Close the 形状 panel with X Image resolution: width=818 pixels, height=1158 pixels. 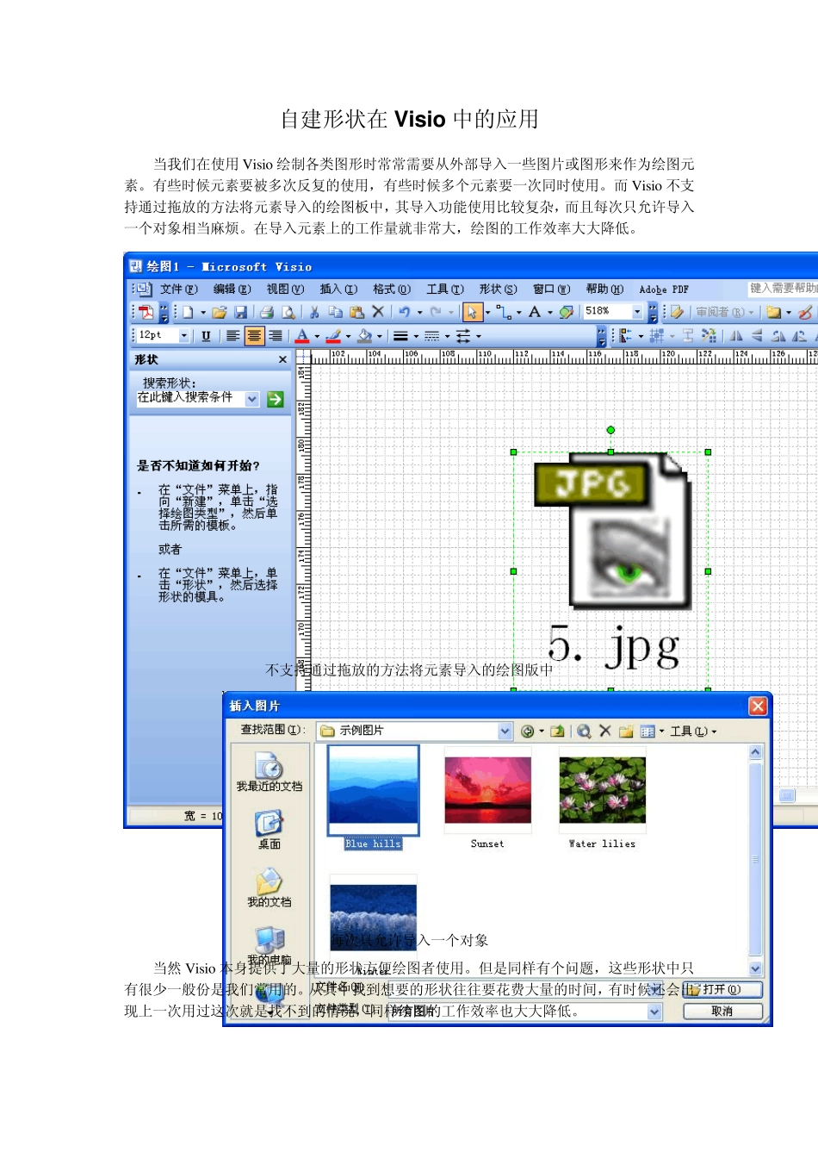pyautogui.click(x=282, y=359)
